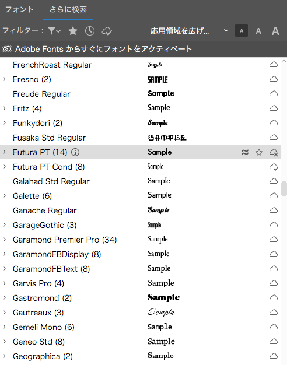Expand the Galette font family
This screenshot has height=365, width=287.
pyautogui.click(x=5, y=195)
